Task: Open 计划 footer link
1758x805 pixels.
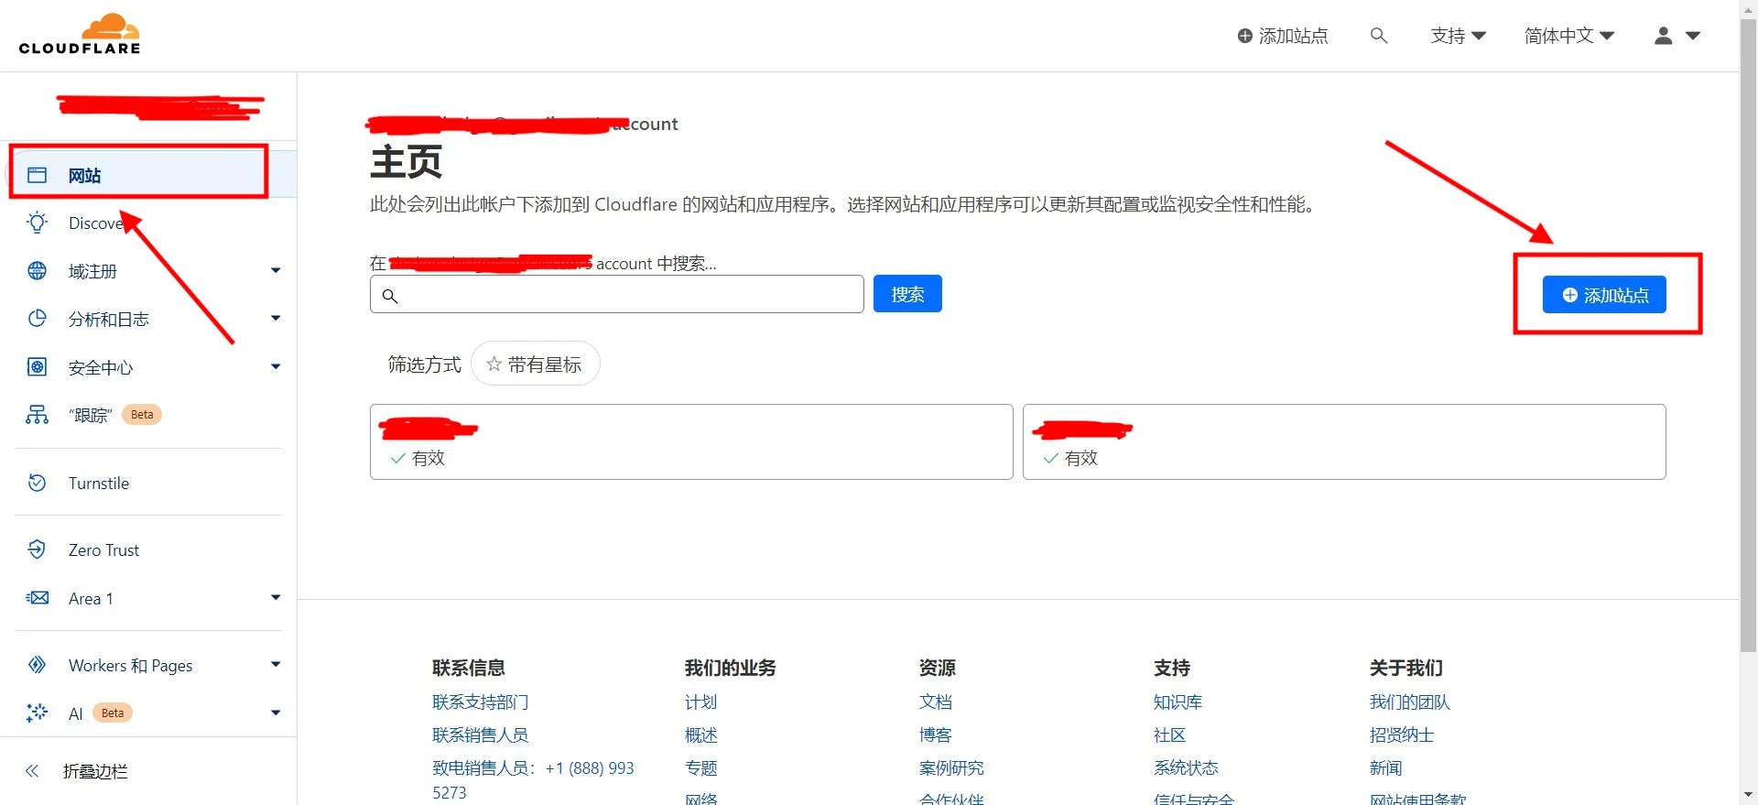Action: (701, 702)
